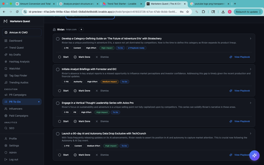This screenshot has height=165, width=264.
Task: View Playbook for Category-Defining Guide task
Action: click(x=240, y=57)
